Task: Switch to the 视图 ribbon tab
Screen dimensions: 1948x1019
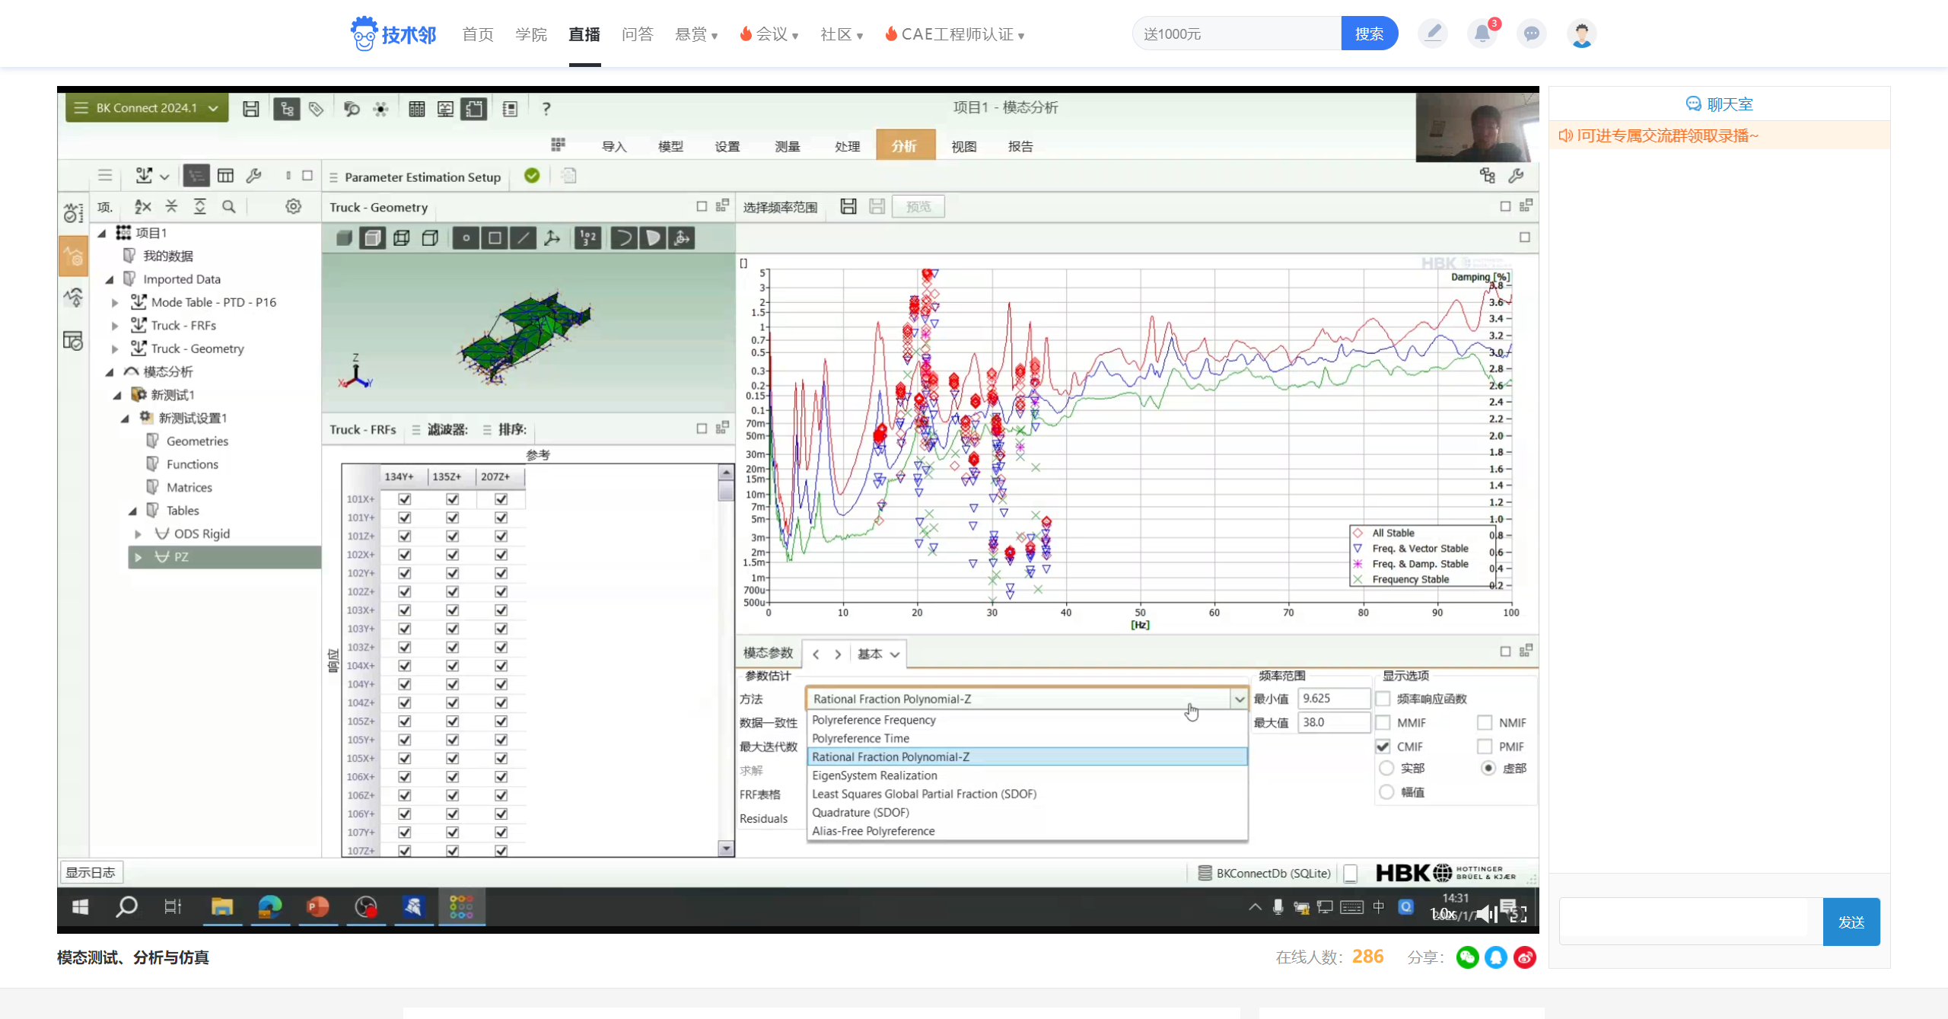Action: tap(964, 146)
